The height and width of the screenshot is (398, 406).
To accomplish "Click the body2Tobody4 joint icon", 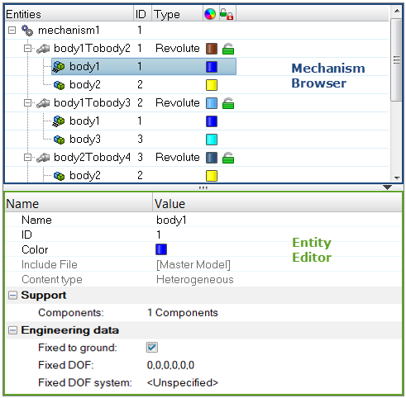I will click(43, 158).
